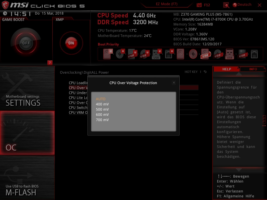
Task: Click the MSI dragon shield logo
Action: [5, 5]
